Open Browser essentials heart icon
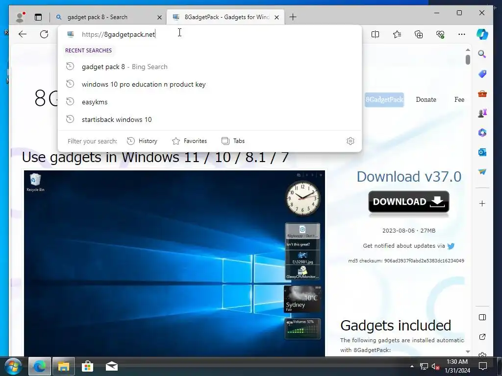 tap(440, 34)
